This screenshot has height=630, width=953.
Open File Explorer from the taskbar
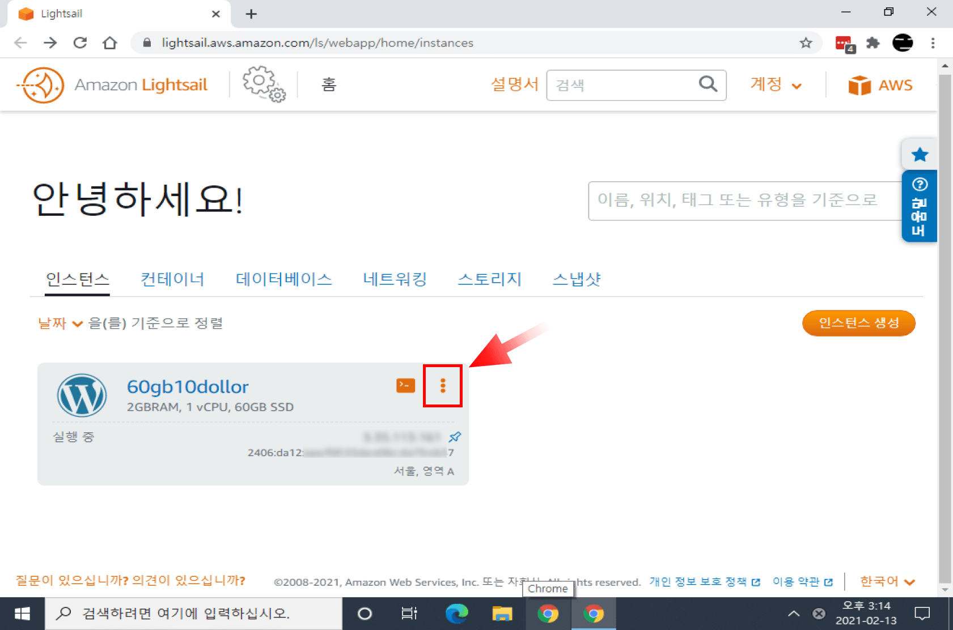[502, 614]
